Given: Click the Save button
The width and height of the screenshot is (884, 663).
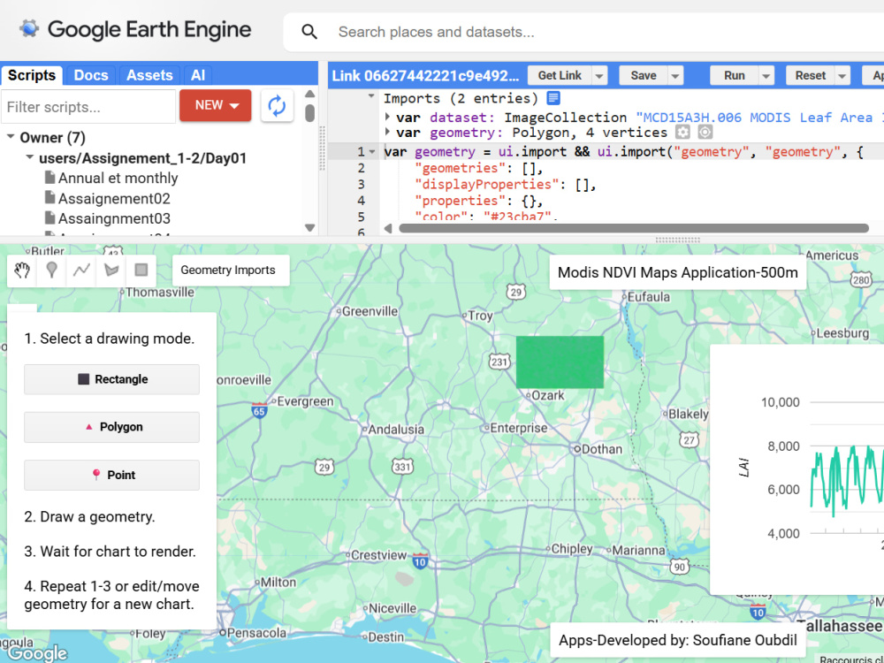Looking at the screenshot, I should pos(644,75).
